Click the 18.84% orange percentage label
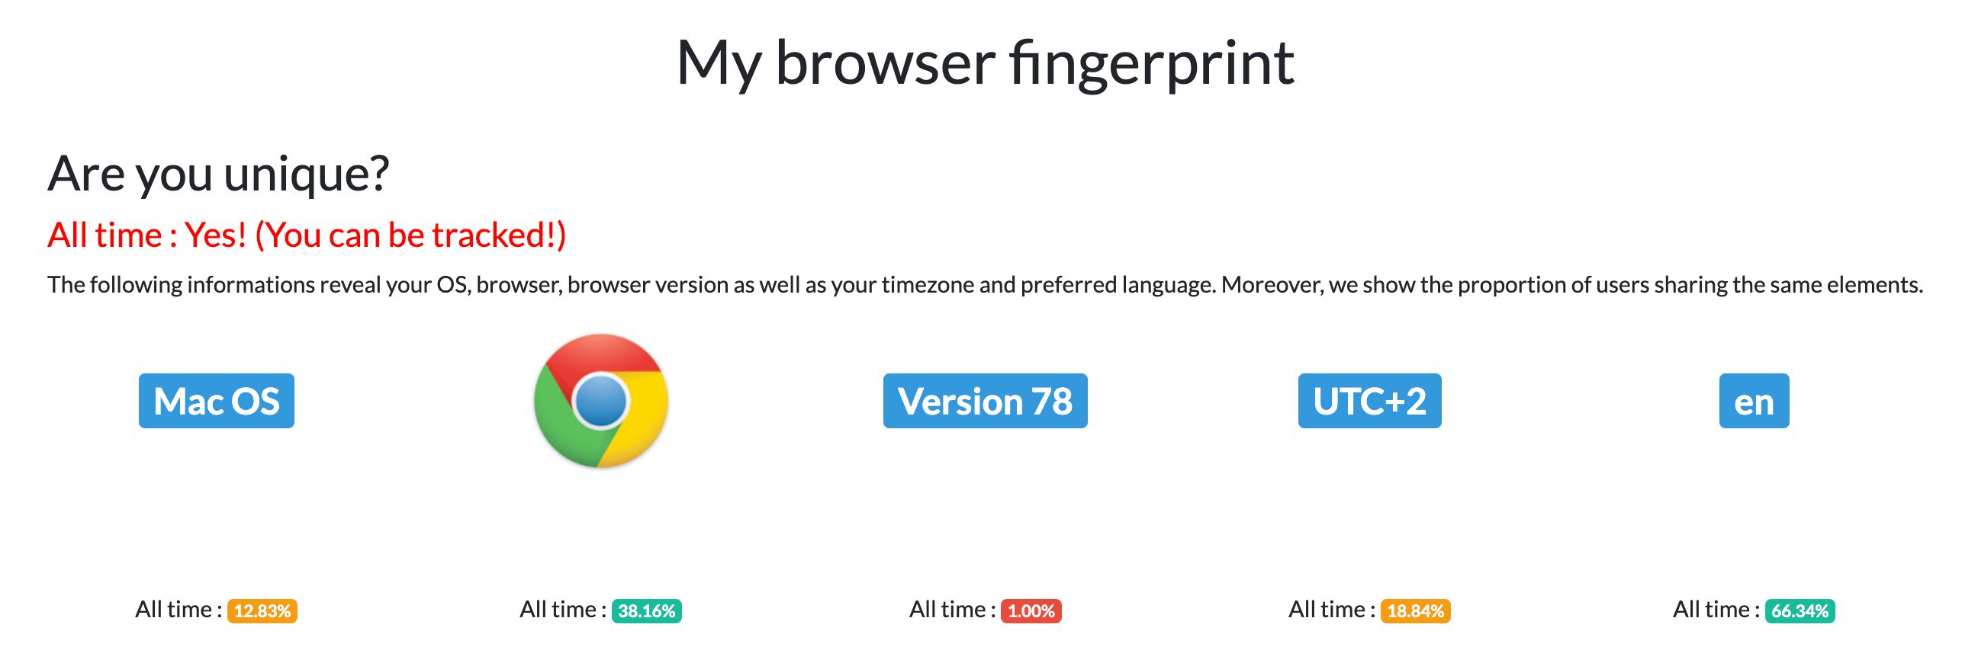The image size is (1962, 666). 1416,611
